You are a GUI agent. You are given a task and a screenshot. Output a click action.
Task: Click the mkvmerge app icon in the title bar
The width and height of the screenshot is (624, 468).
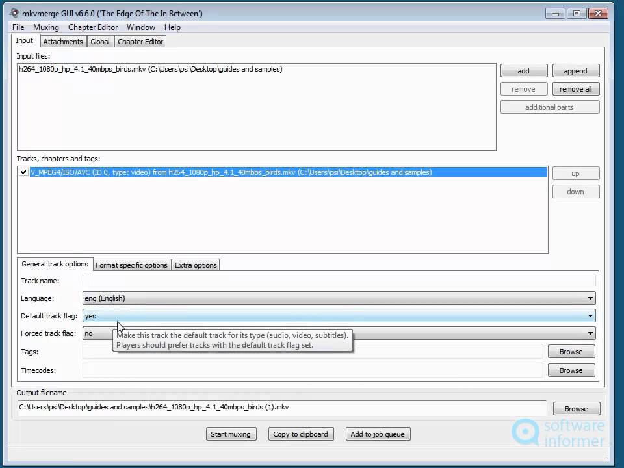(14, 13)
